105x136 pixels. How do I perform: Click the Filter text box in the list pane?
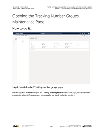(23, 38)
